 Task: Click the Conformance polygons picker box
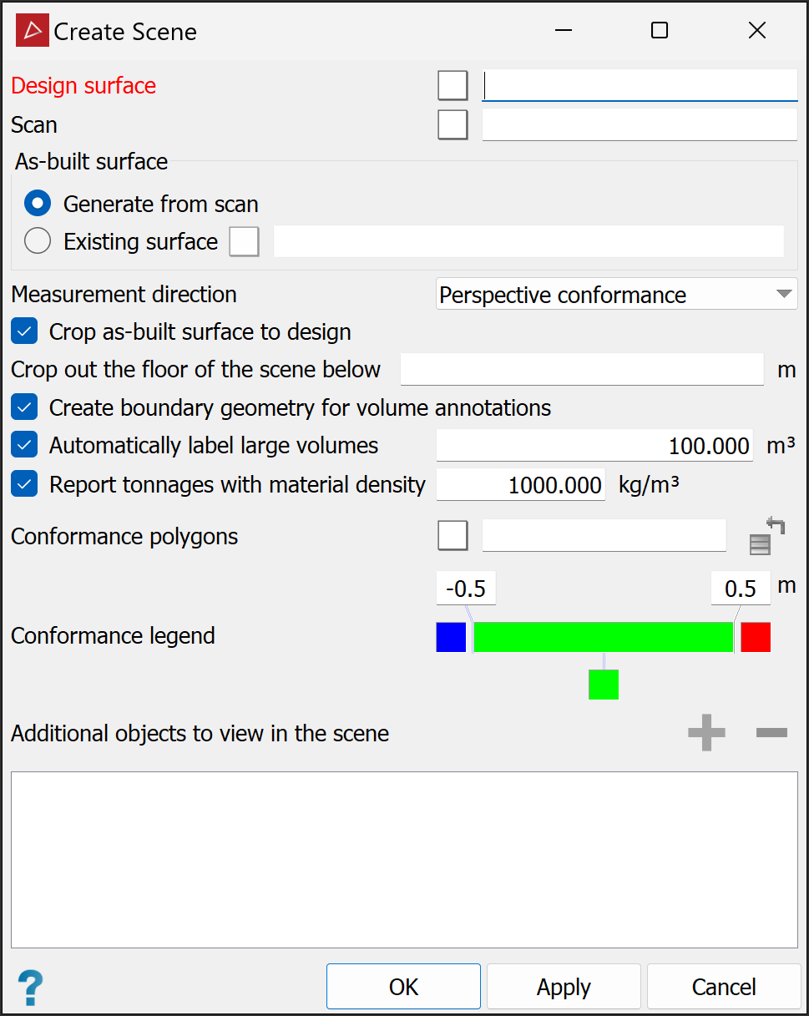(x=453, y=536)
